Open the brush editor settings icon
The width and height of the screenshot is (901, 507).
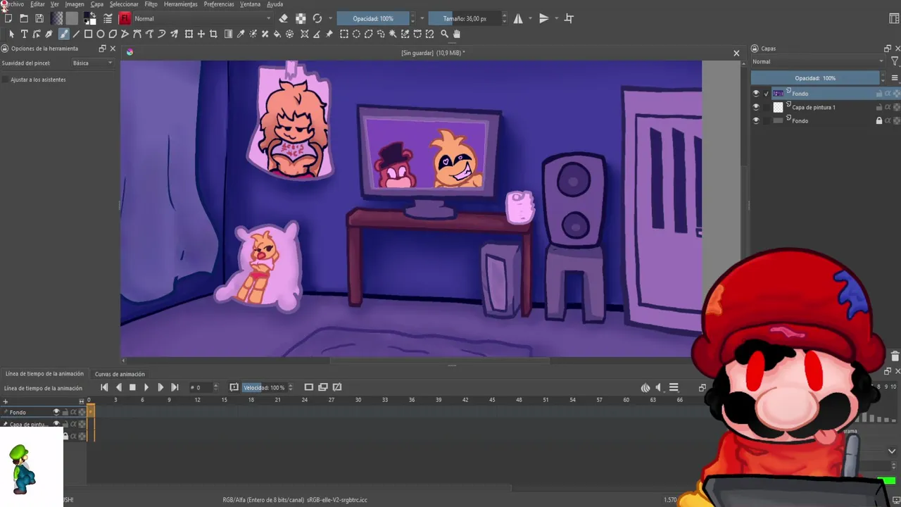(x=108, y=18)
